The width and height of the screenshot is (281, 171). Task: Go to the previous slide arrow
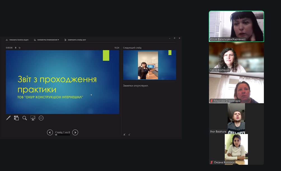(x=50, y=132)
